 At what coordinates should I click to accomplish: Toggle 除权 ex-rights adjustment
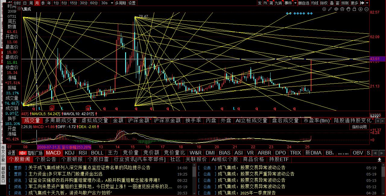coord(324,3)
